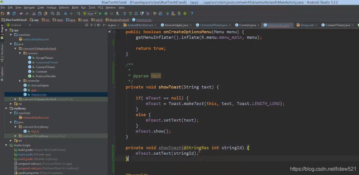Image resolution: width=359 pixels, height=175 pixels.
Task: Open the SDK Manager icon
Action: click(179, 14)
